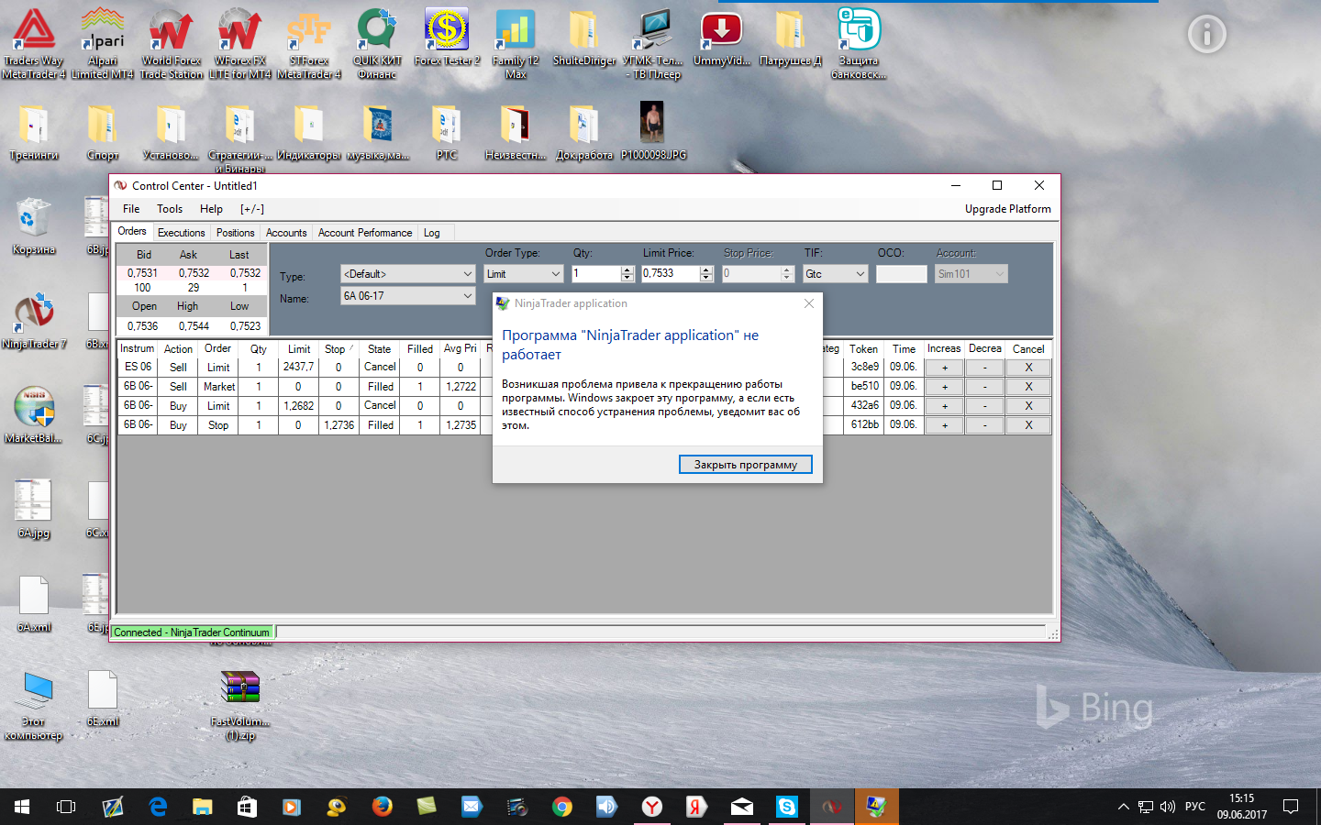The width and height of the screenshot is (1321, 825).
Task: Select the Тренинги folder on the desktop
Action: click(x=34, y=133)
